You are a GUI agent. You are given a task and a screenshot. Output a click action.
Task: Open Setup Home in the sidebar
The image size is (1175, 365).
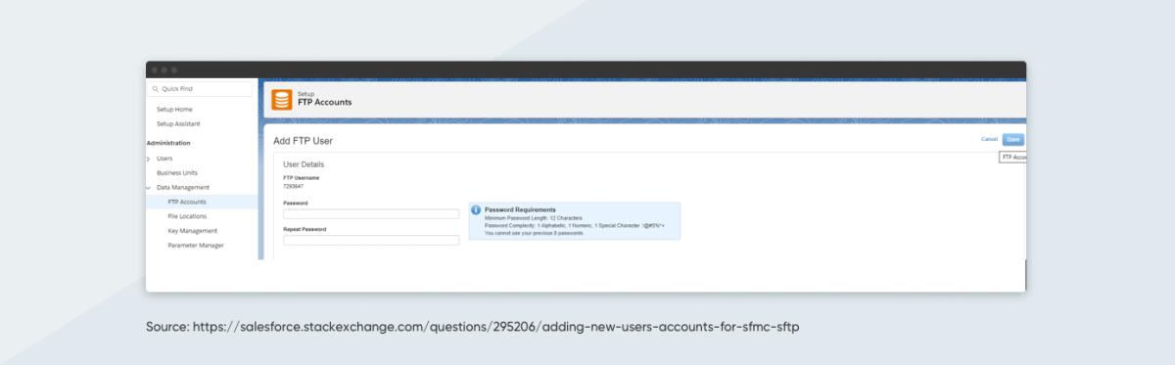pos(174,110)
